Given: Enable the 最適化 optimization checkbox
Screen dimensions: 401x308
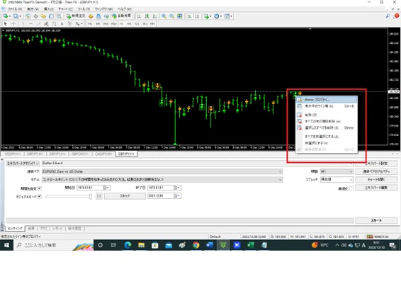Looking at the screenshot, I should (351, 188).
